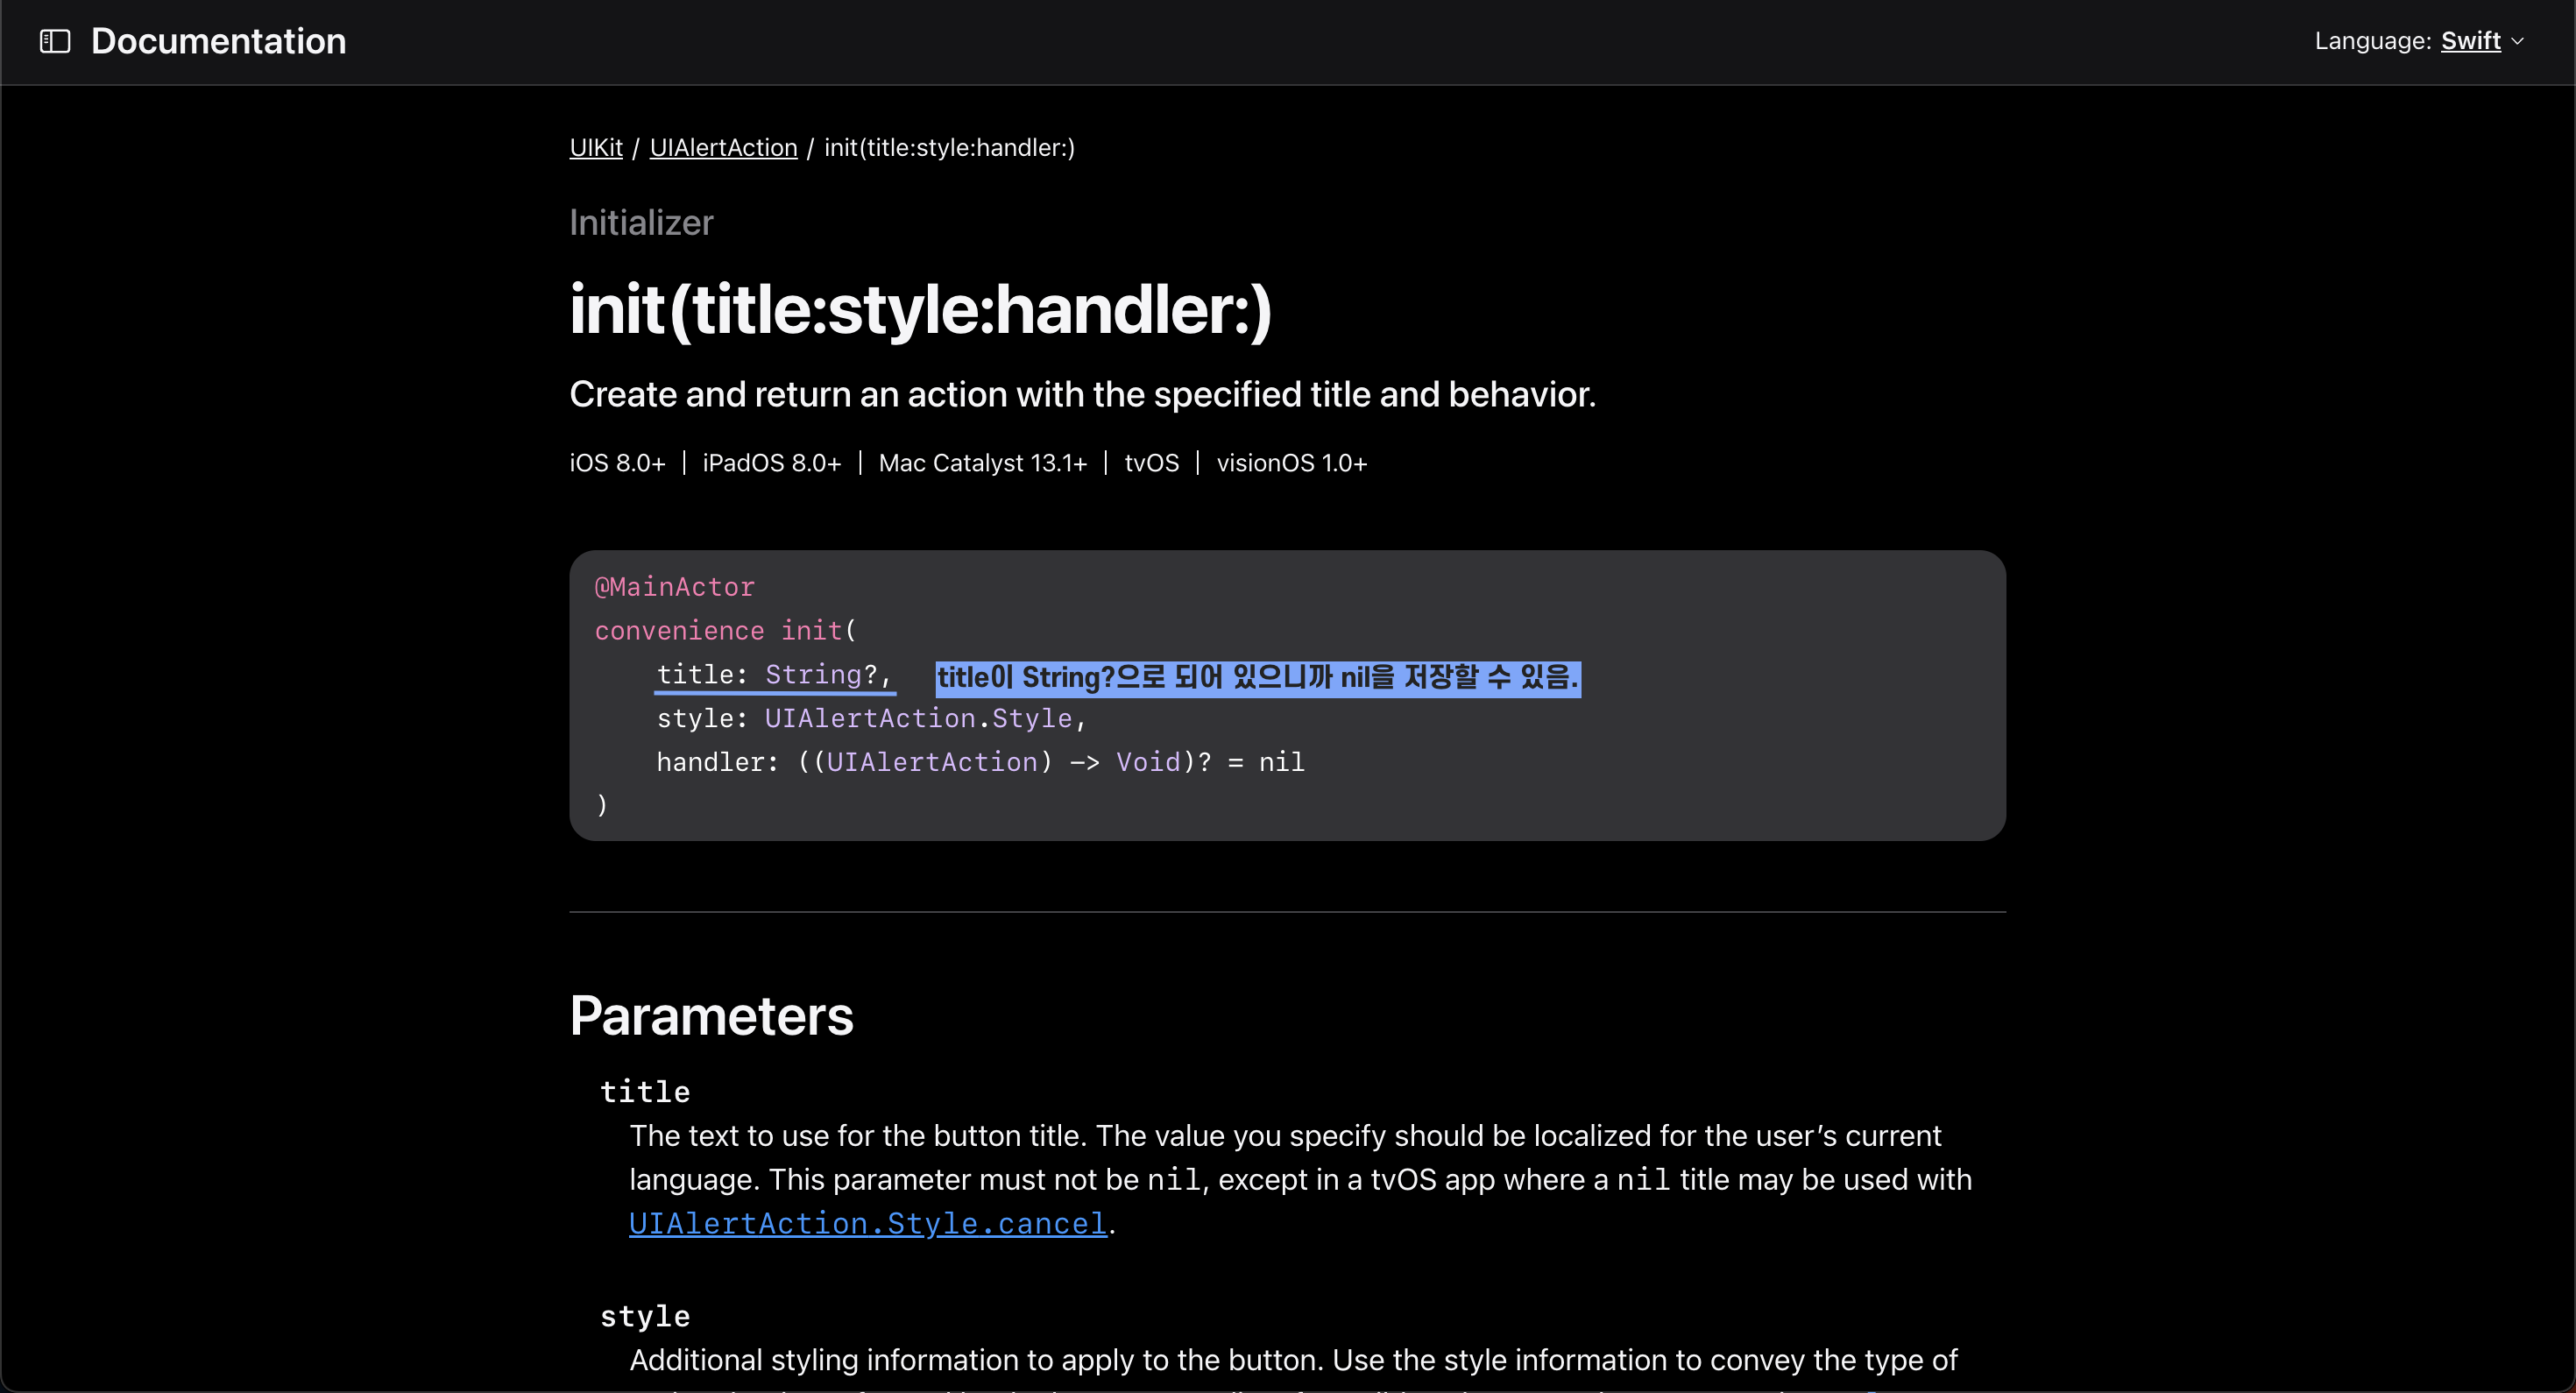Click the @MainActor attribute in code

[675, 587]
